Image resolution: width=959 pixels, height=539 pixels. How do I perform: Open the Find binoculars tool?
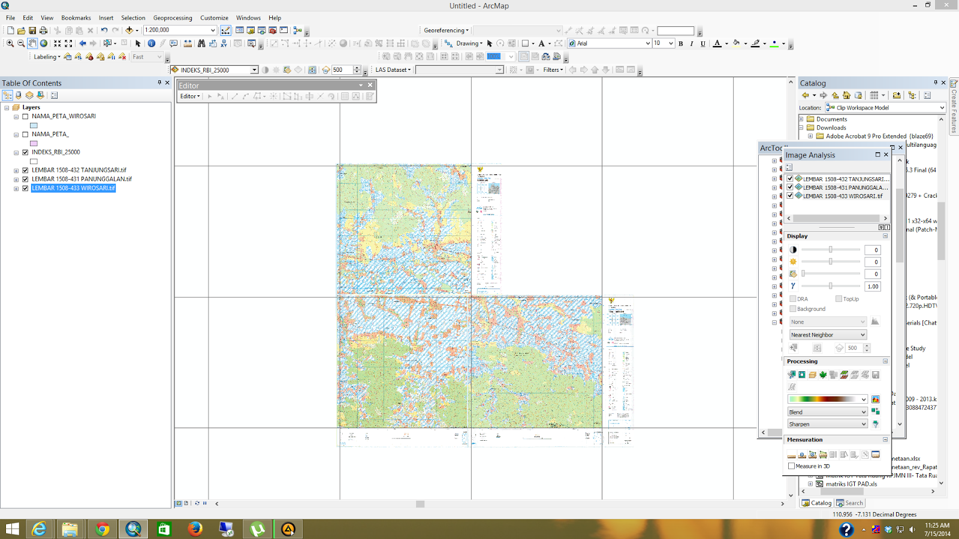pos(201,43)
